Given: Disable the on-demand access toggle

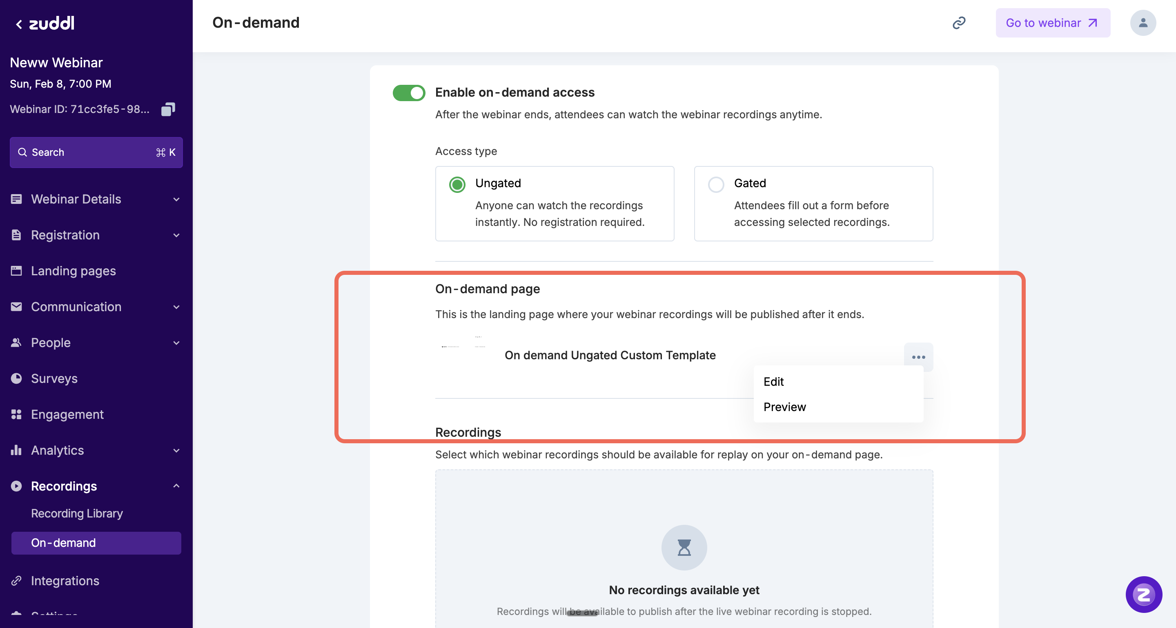Looking at the screenshot, I should 409,93.
